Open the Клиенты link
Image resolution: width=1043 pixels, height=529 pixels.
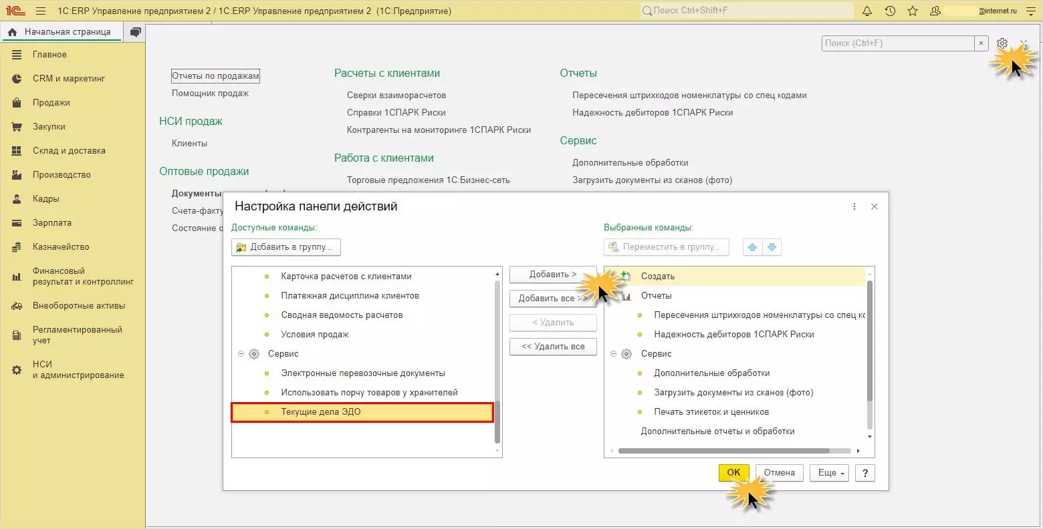[x=189, y=144]
